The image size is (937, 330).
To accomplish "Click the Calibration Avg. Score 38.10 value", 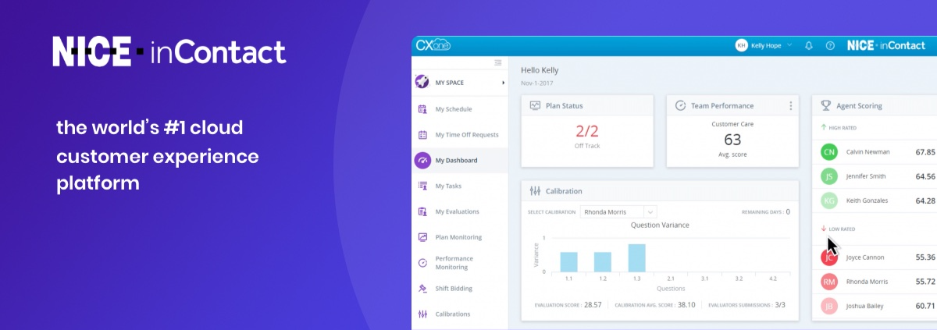I will (685, 305).
